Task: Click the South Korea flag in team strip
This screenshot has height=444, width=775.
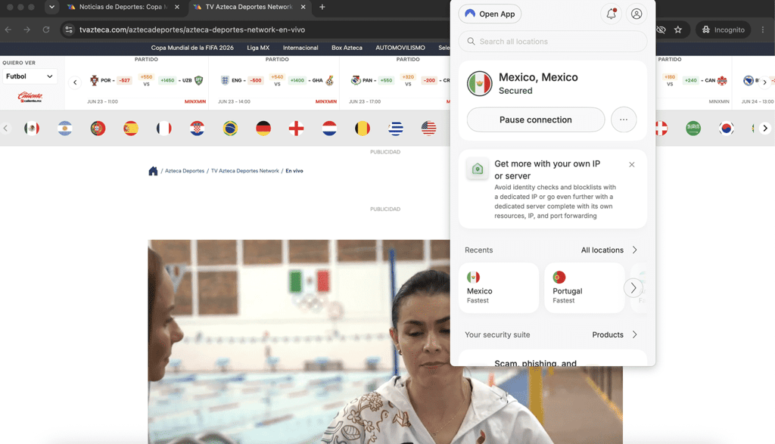Action: pos(726,129)
